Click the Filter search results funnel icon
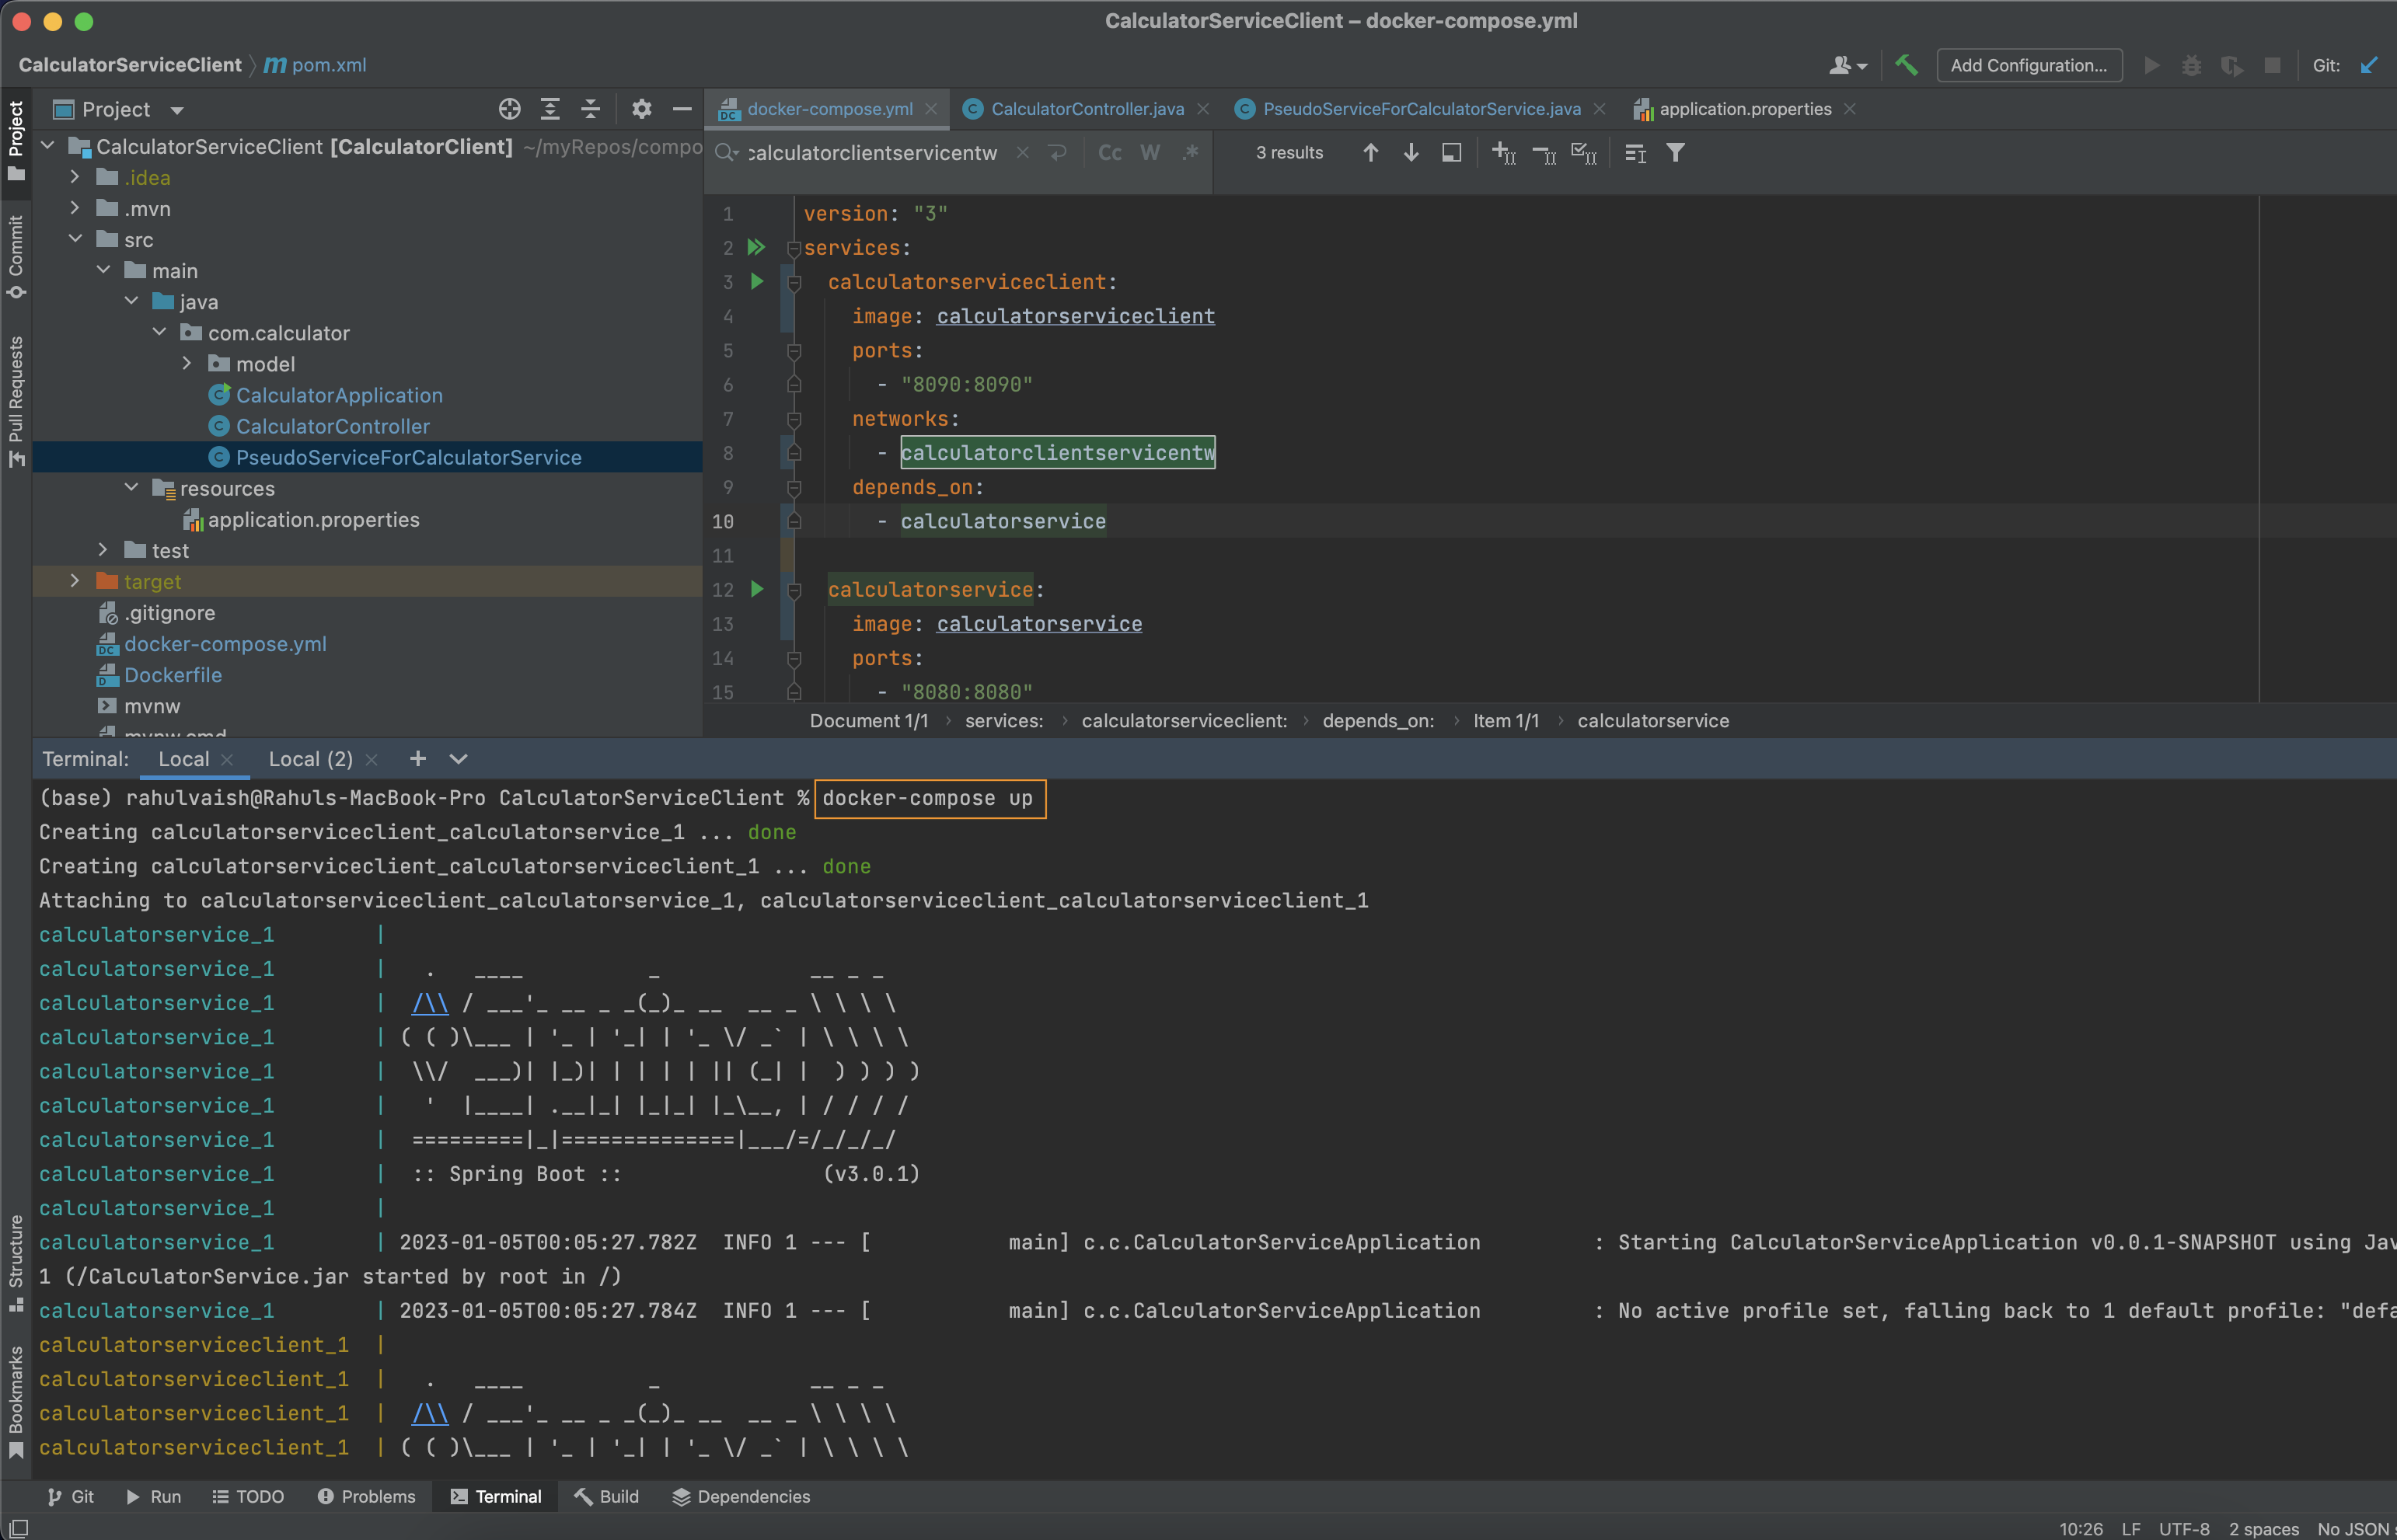This screenshot has height=1540, width=2397. 1676,153
